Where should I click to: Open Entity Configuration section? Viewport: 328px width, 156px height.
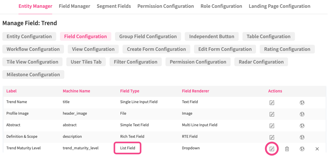[29, 37]
